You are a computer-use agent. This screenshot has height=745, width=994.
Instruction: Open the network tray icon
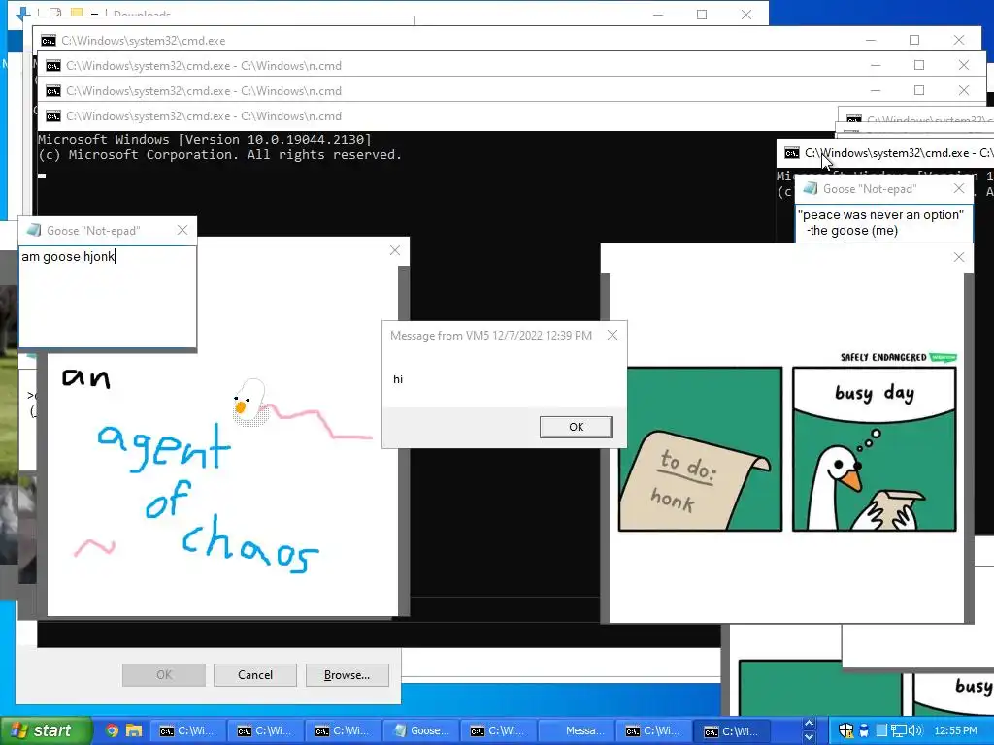[x=898, y=730]
